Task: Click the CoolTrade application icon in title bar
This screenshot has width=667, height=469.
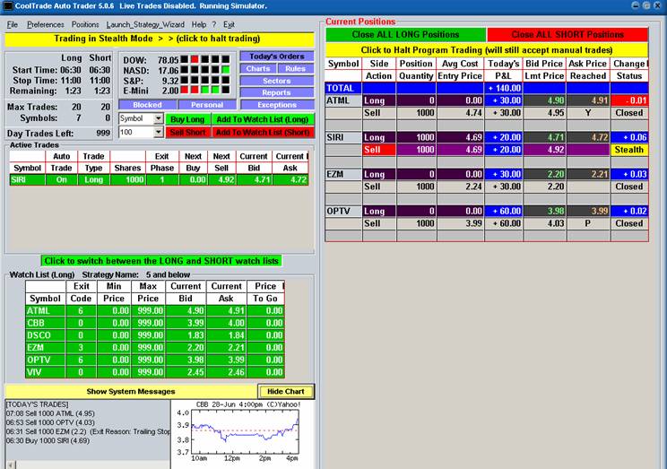Action: point(8,6)
